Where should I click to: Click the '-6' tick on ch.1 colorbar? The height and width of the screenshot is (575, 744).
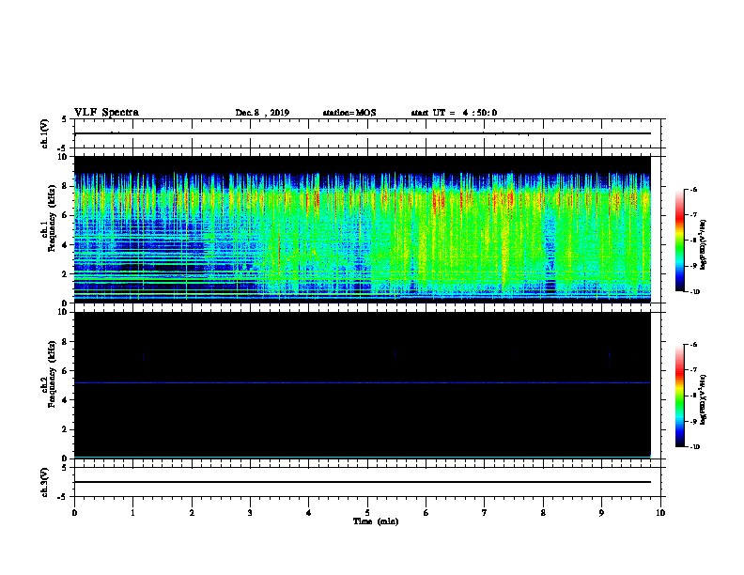click(693, 189)
